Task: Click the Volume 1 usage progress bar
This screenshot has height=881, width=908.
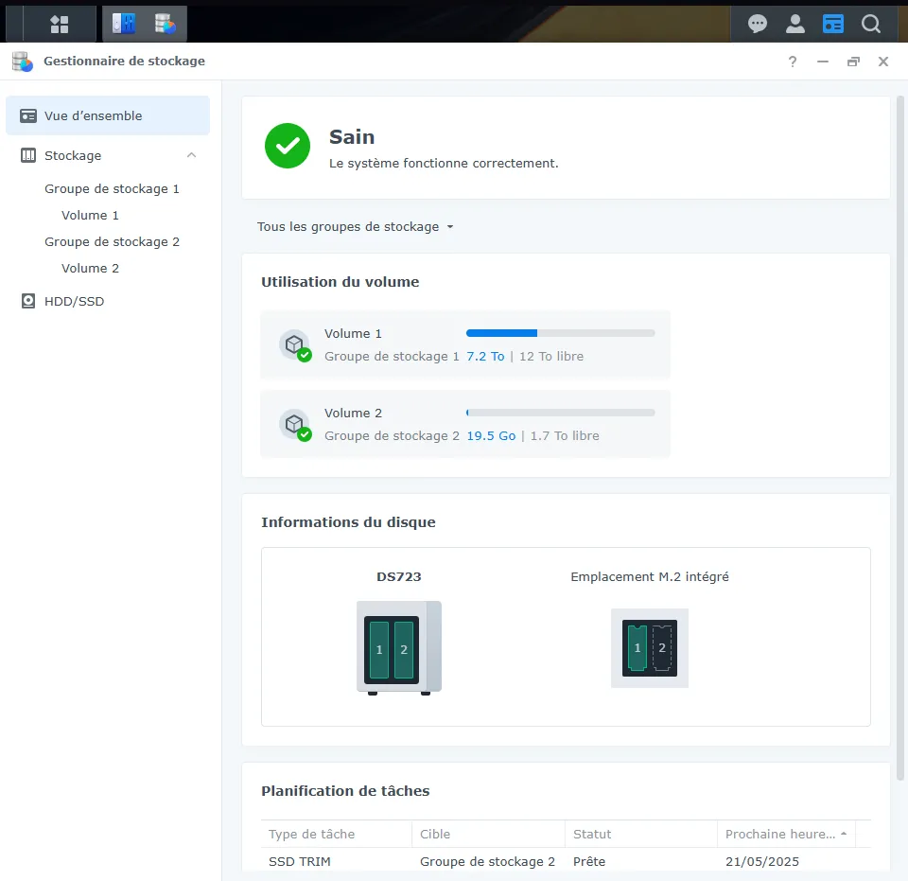Action: click(560, 333)
